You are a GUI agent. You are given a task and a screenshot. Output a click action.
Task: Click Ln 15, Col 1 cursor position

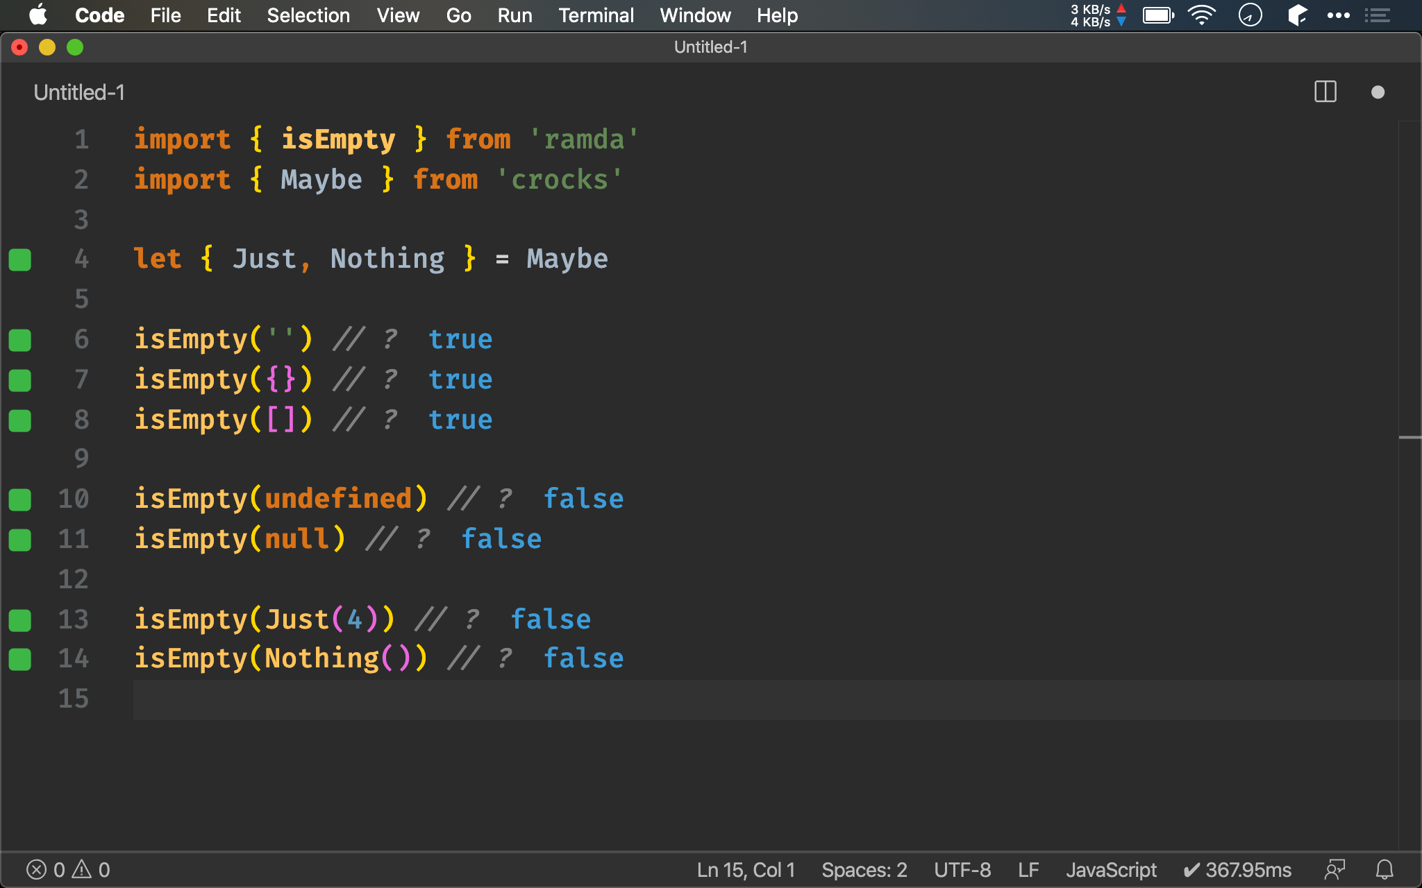click(746, 869)
